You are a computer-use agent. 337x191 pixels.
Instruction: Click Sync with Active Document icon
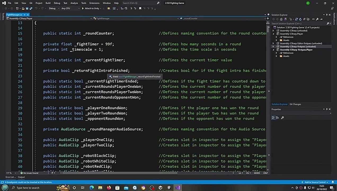[296, 19]
